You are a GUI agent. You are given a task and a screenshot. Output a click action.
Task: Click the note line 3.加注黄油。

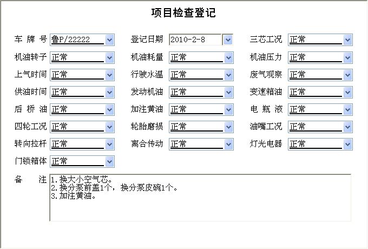tap(74, 195)
